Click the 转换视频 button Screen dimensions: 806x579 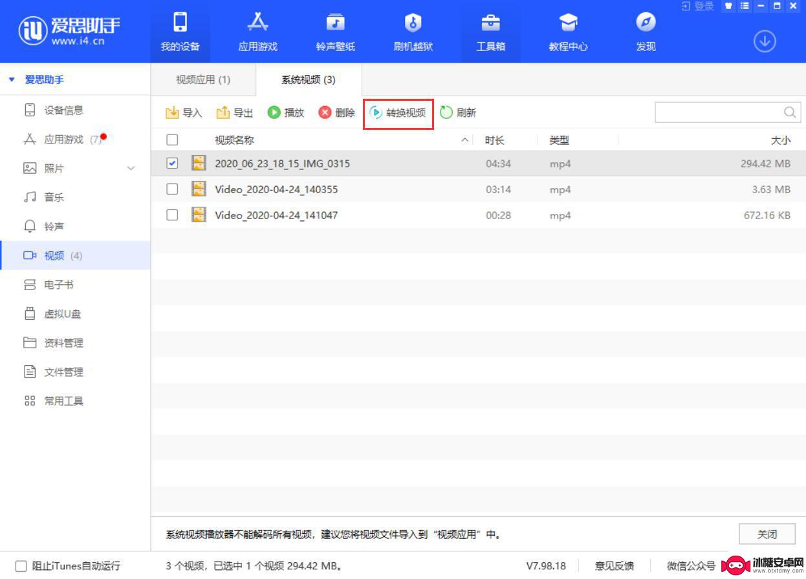[x=397, y=113]
